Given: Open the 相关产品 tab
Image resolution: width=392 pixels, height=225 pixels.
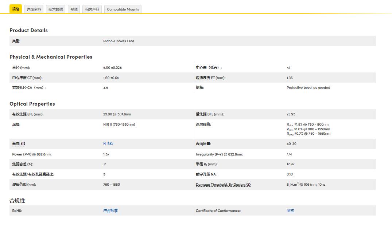Looking at the screenshot, I should (92, 9).
